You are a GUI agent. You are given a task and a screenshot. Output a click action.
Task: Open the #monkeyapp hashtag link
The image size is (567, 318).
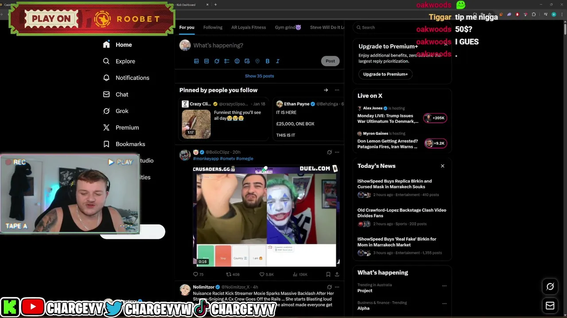(206, 159)
